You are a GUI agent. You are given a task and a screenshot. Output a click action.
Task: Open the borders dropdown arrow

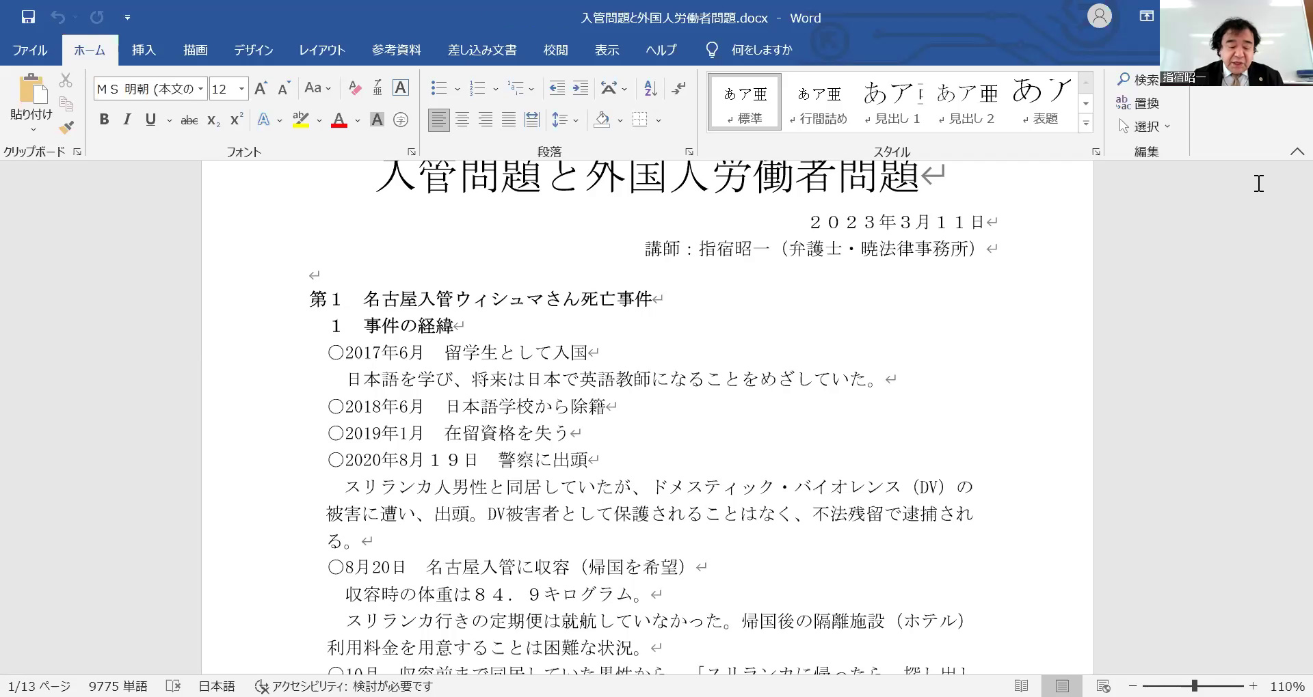click(x=659, y=120)
